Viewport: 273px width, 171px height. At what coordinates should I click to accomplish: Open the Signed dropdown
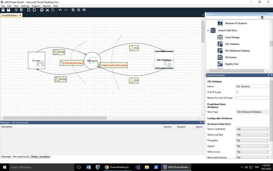point(252,146)
